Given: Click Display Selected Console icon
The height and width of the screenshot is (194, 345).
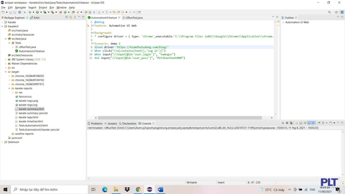Looking at the screenshot, I should (x=323, y=123).
